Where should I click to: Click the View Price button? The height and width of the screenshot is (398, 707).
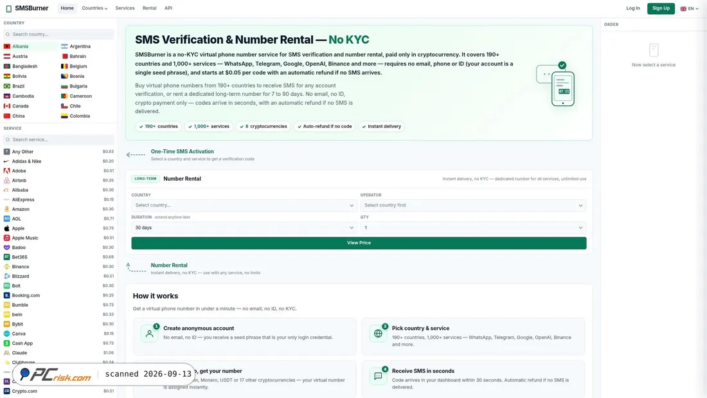coord(359,243)
